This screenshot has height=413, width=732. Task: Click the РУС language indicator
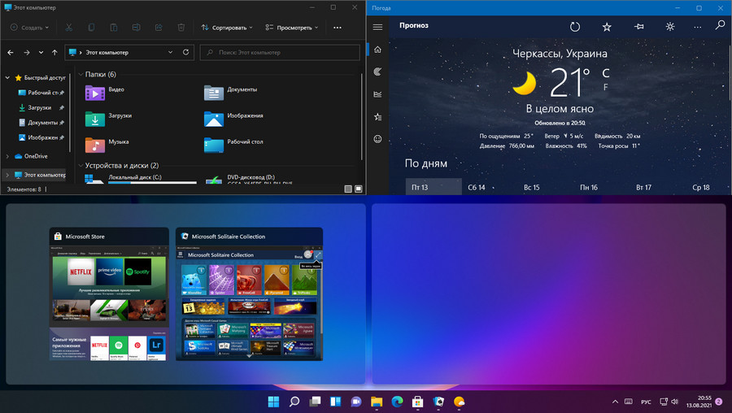coord(646,402)
